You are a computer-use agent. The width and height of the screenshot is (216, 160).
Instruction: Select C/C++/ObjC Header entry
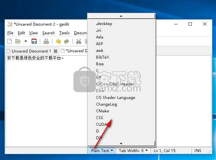click(x=121, y=84)
